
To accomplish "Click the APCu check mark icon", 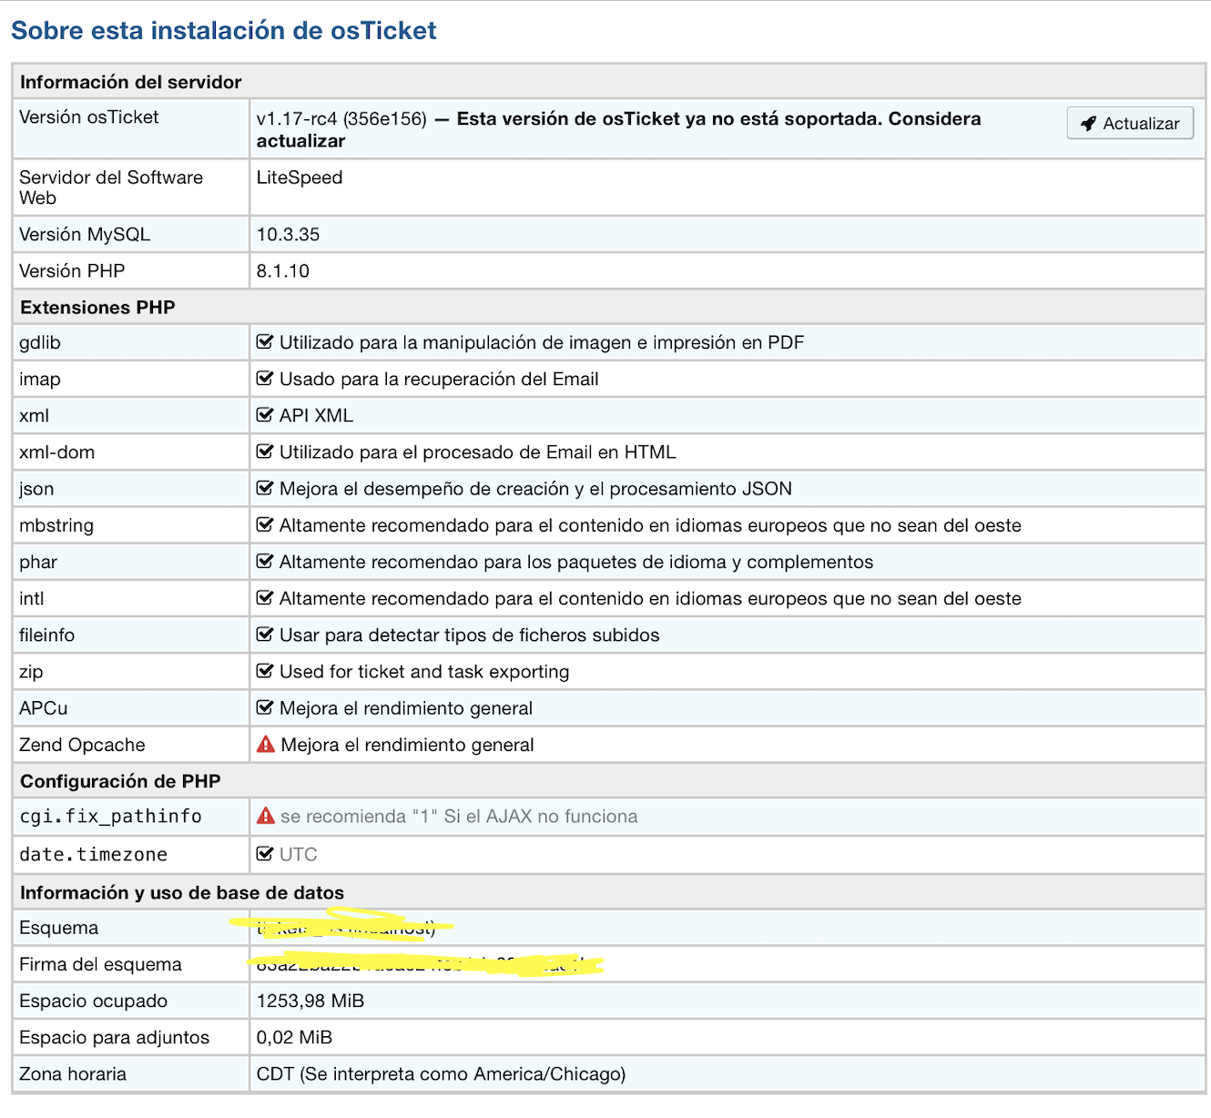I will click(265, 707).
